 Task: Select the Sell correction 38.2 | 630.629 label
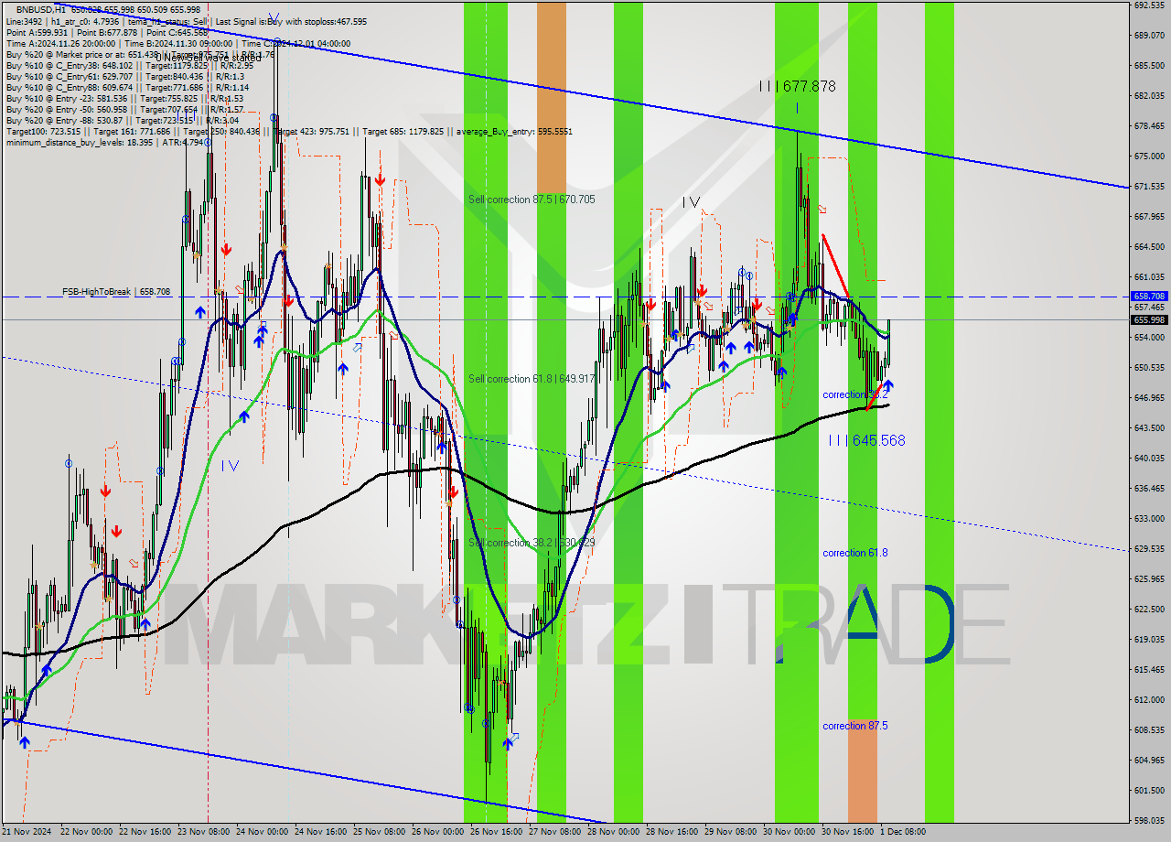coord(532,543)
